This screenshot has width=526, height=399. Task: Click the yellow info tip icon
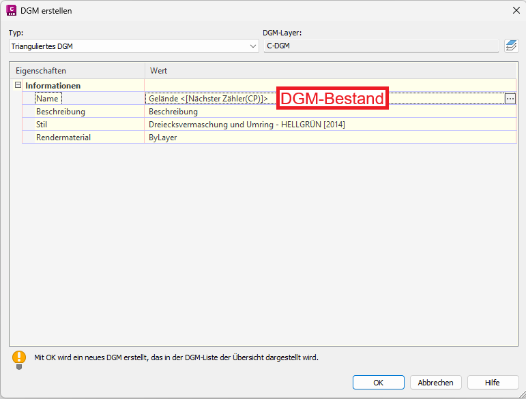click(19, 360)
